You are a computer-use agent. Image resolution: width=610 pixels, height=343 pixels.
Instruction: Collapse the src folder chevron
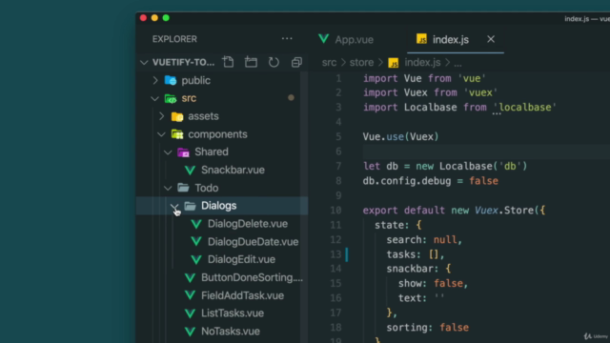154,98
